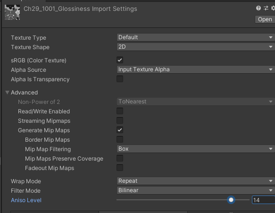Uncheck sRGB (Color Texture)
This screenshot has height=213, width=275.
(120, 60)
